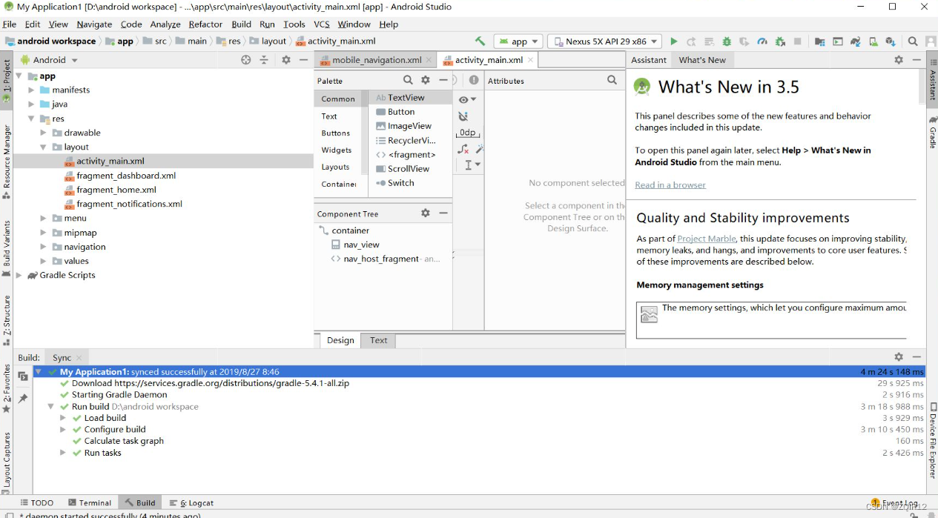Viewport: 938px width, 518px height.
Task: Open the Navigate menu
Action: point(94,24)
